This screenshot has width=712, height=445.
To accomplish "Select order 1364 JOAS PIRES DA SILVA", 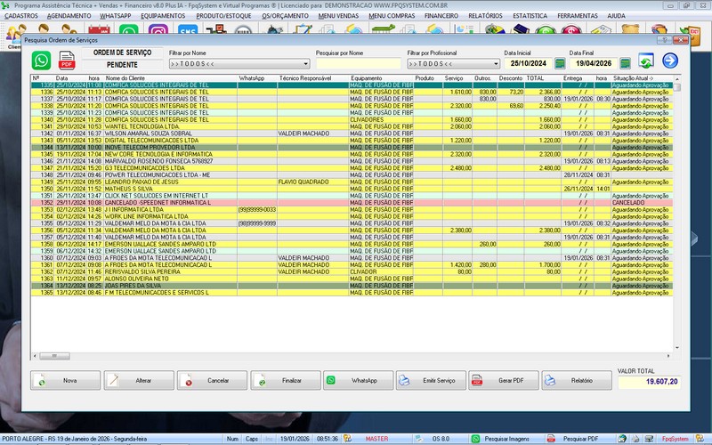I will click(352, 286).
